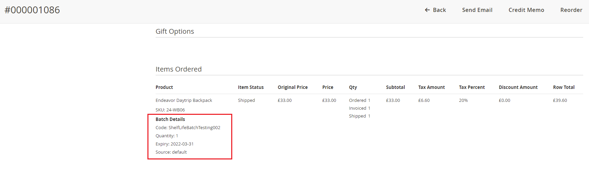Click the Tax Amount column header

pyautogui.click(x=431, y=87)
